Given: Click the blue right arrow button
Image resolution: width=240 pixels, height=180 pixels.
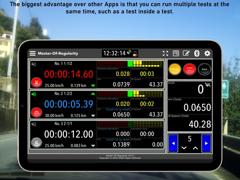Looking at the screenshot, I should click(206, 143).
